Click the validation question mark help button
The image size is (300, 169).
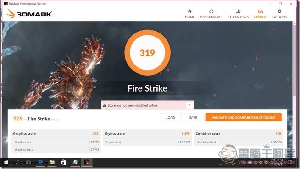(189, 105)
